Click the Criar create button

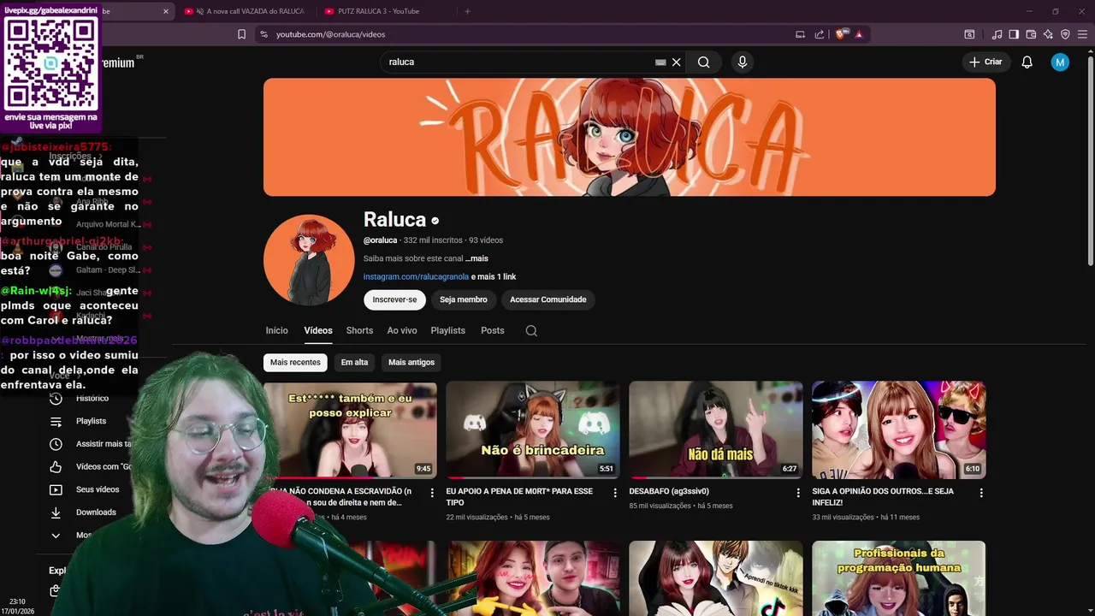[x=985, y=62]
